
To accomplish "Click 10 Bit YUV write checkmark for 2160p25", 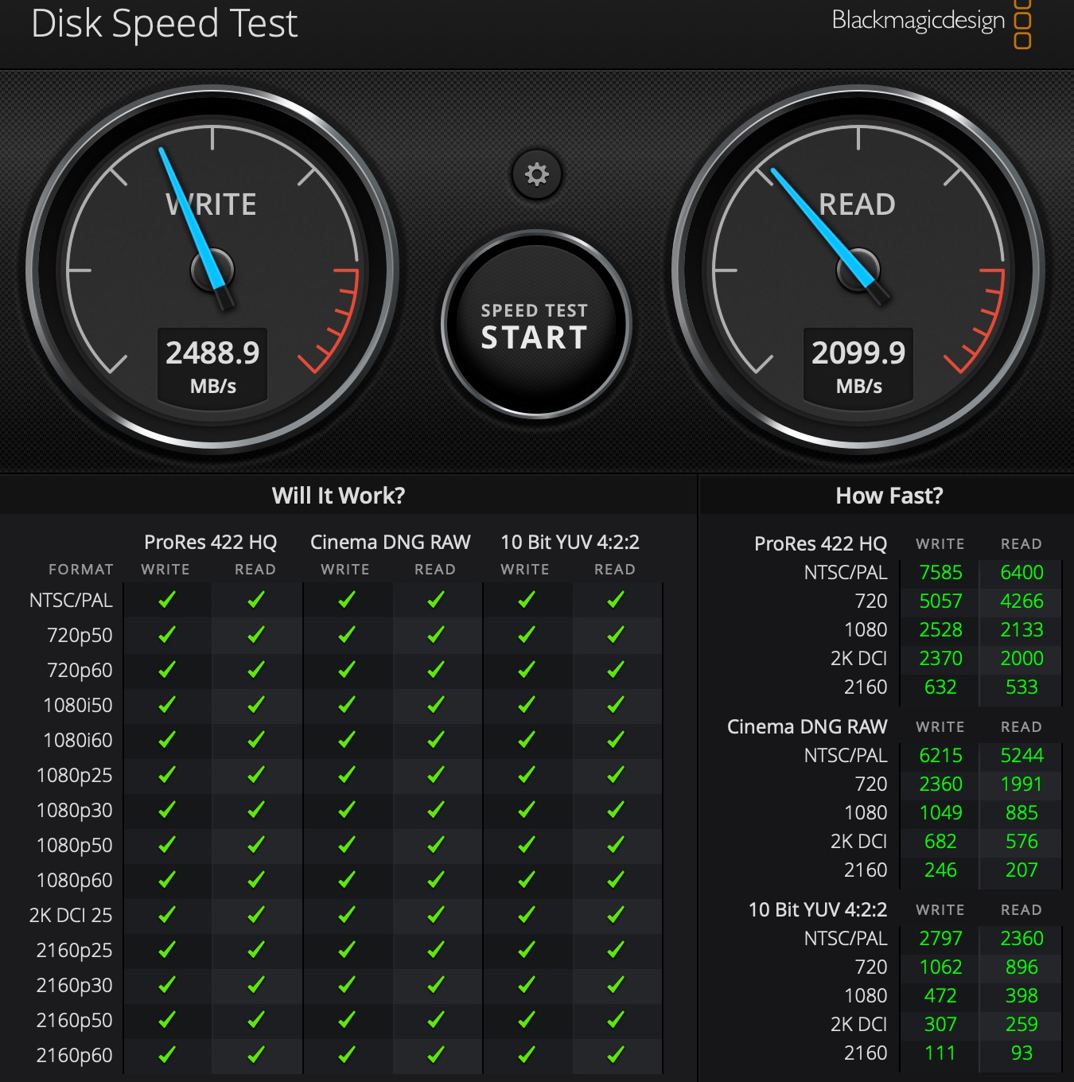I will point(527,950).
